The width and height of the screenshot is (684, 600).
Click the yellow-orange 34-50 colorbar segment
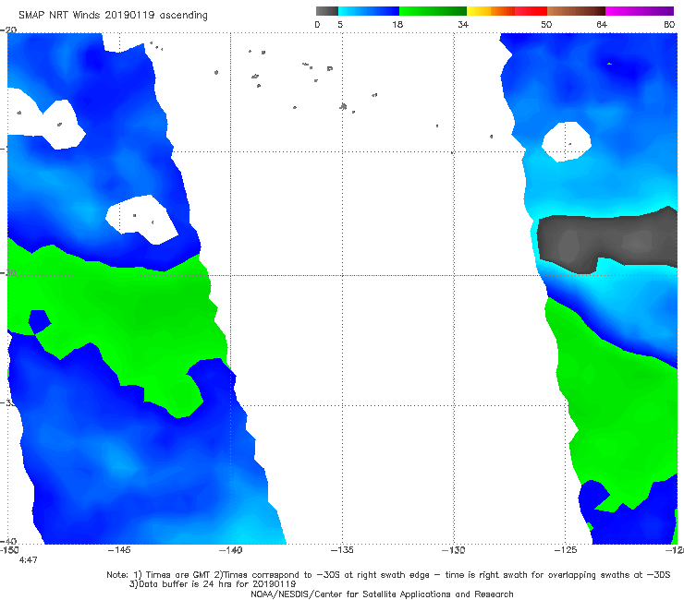point(507,11)
